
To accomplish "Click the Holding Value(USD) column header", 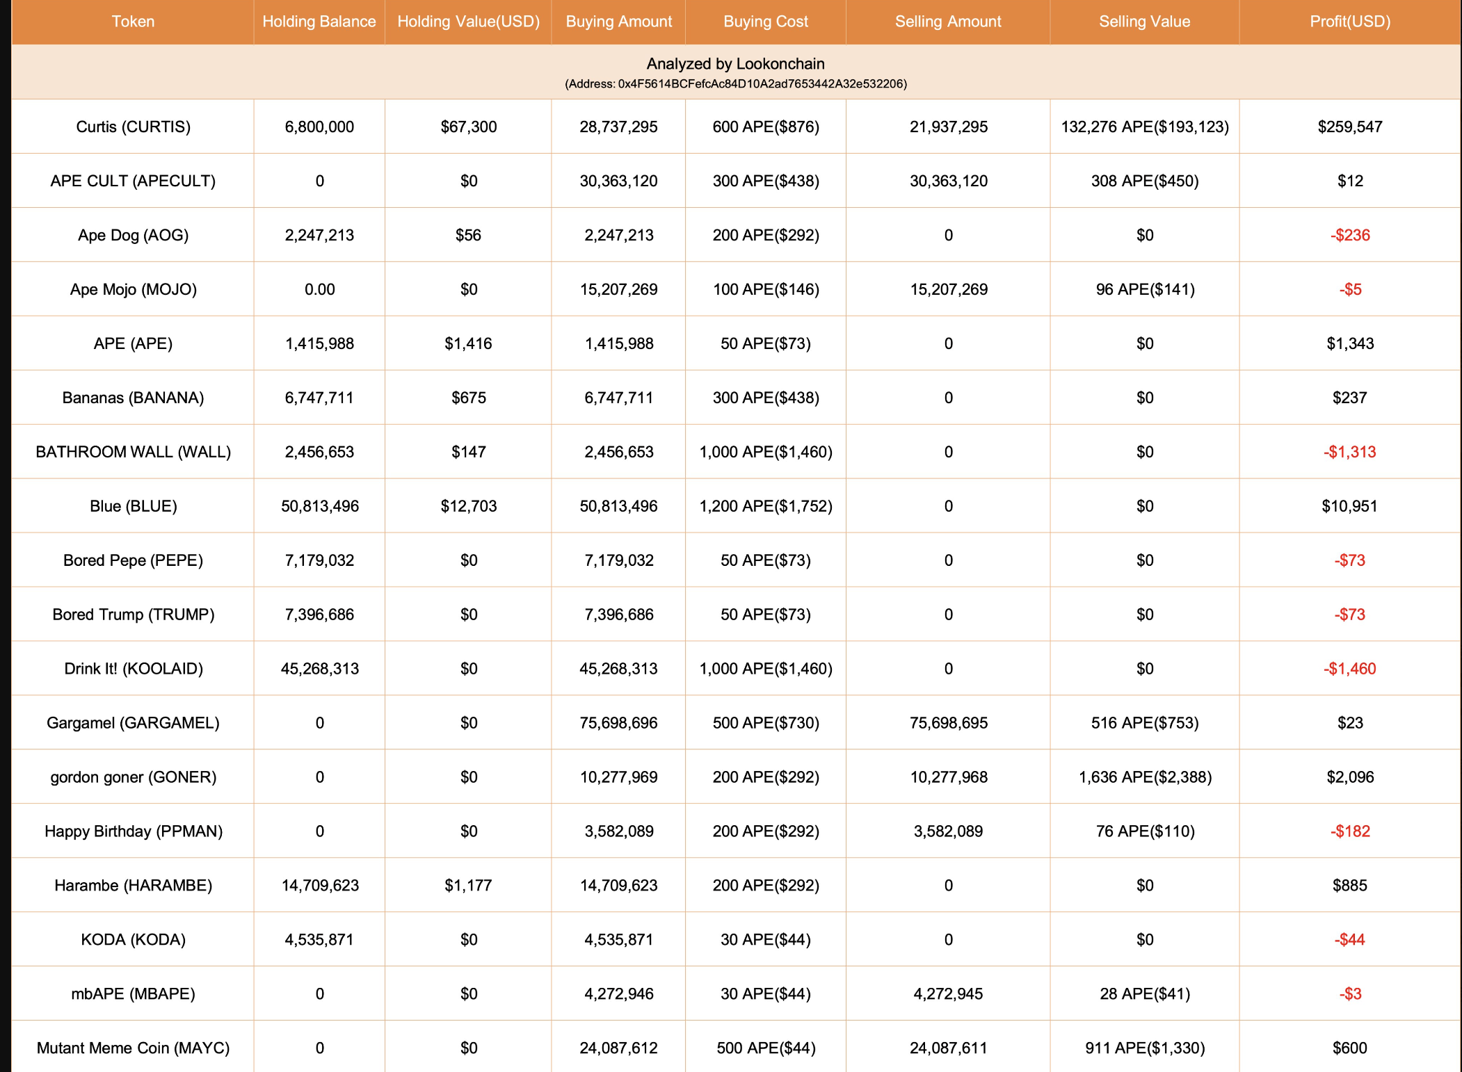I will [468, 22].
